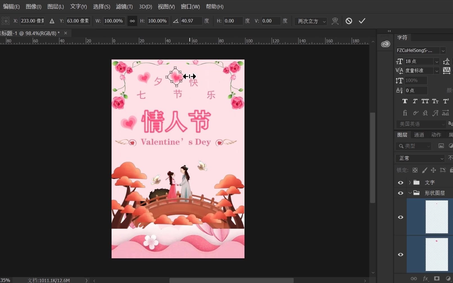Click the X position field
The width and height of the screenshot is (453, 283).
coord(32,21)
